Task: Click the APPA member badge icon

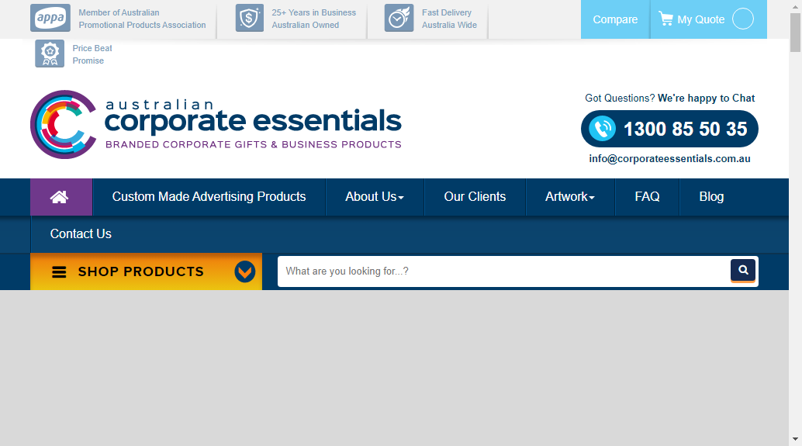Action: point(50,19)
